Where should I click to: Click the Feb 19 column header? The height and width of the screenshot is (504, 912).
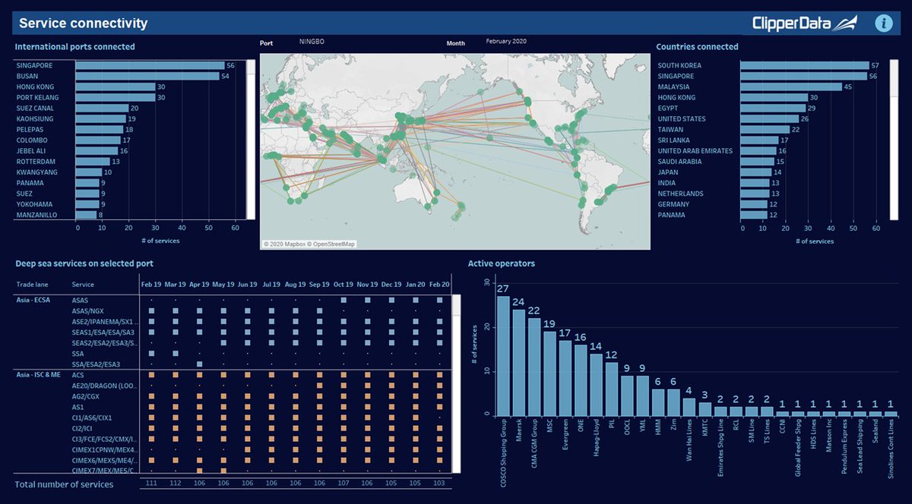click(x=152, y=283)
